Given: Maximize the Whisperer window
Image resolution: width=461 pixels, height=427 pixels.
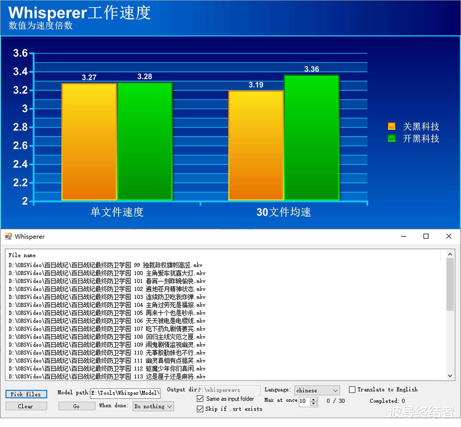Looking at the screenshot, I should 426,236.
